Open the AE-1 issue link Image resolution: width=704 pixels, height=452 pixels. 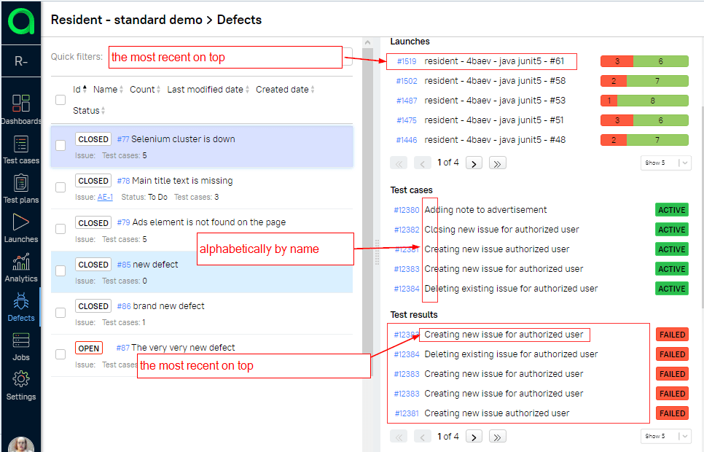[105, 197]
